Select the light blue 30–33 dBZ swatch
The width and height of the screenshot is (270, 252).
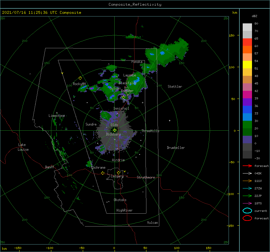point(247,117)
